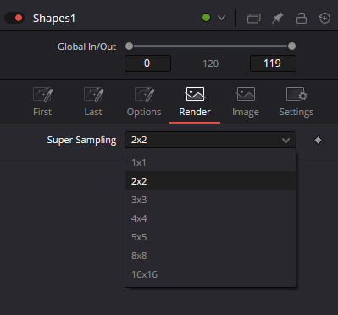
Task: Switch to the Last tab
Action: click(93, 102)
